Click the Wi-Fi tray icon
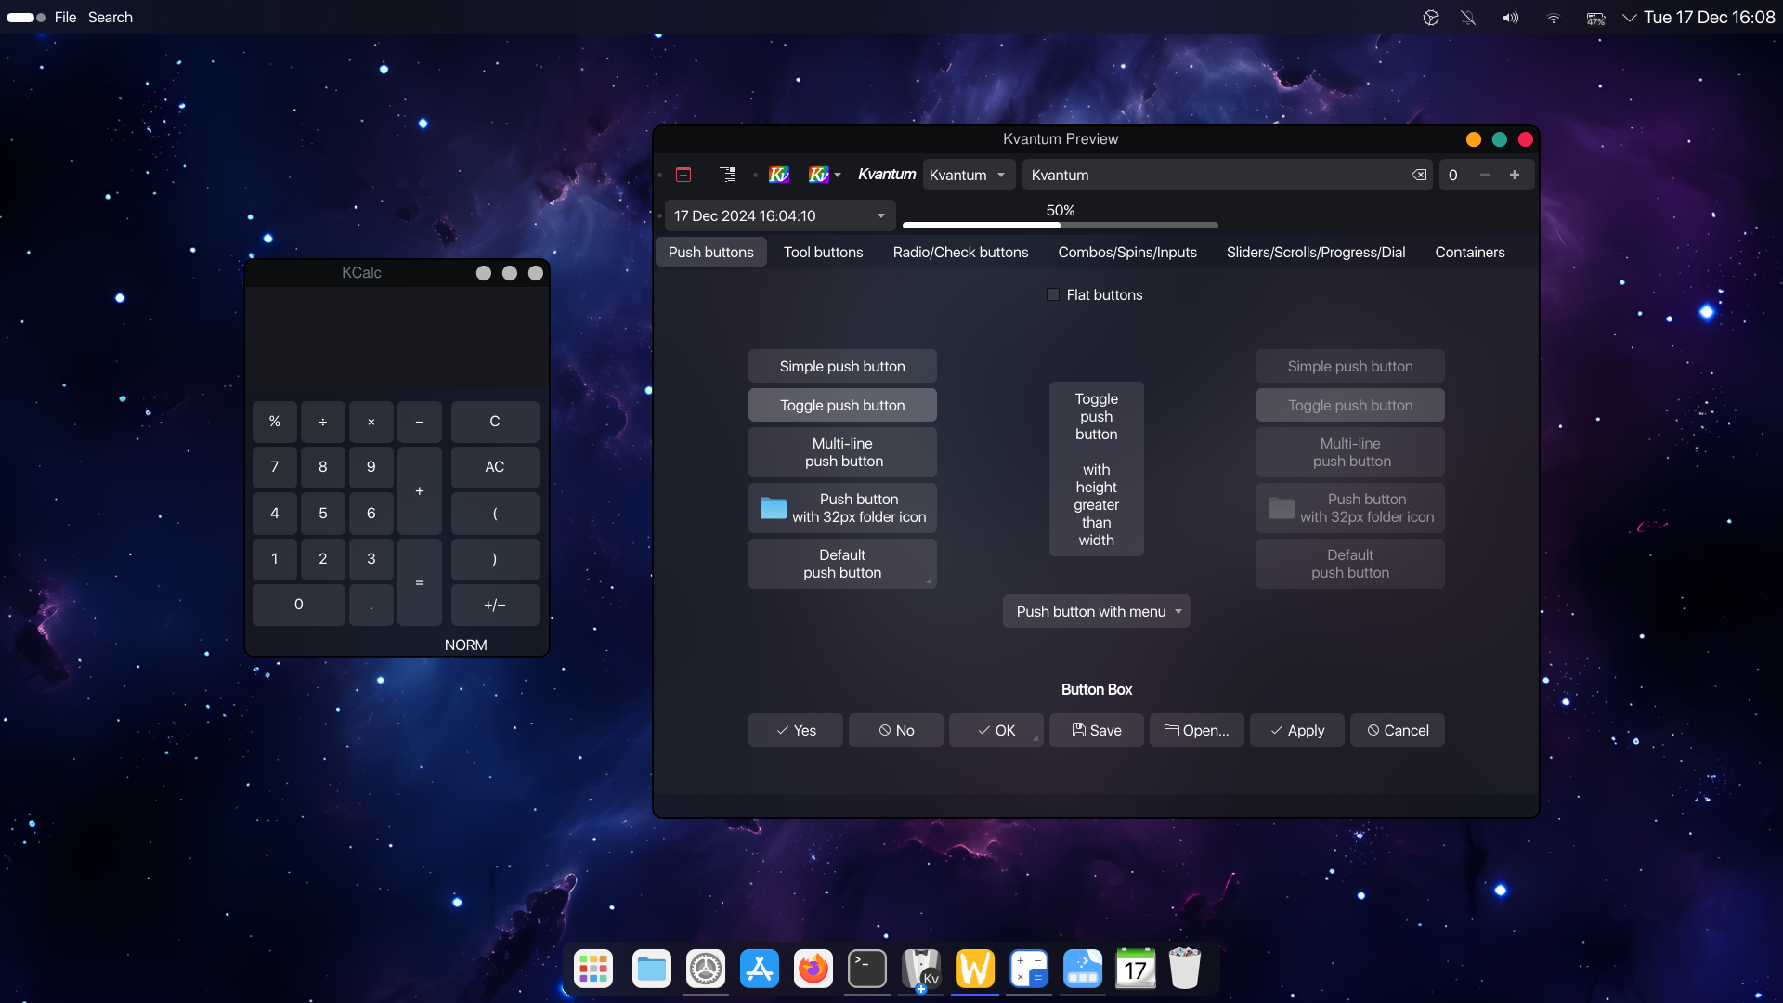This screenshot has height=1003, width=1783. coord(1554,18)
